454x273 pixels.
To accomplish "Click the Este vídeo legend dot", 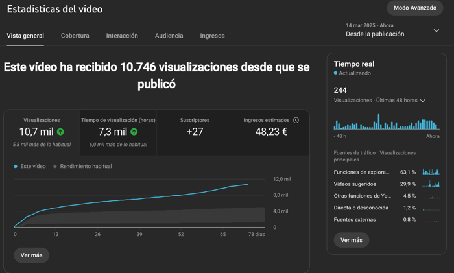I will (16, 167).
